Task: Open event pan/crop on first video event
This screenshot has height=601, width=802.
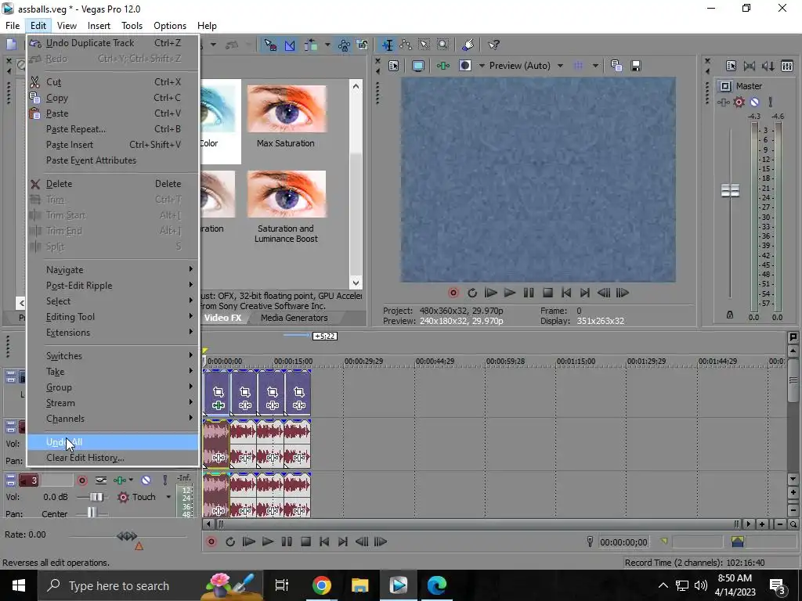Action: 219,392
